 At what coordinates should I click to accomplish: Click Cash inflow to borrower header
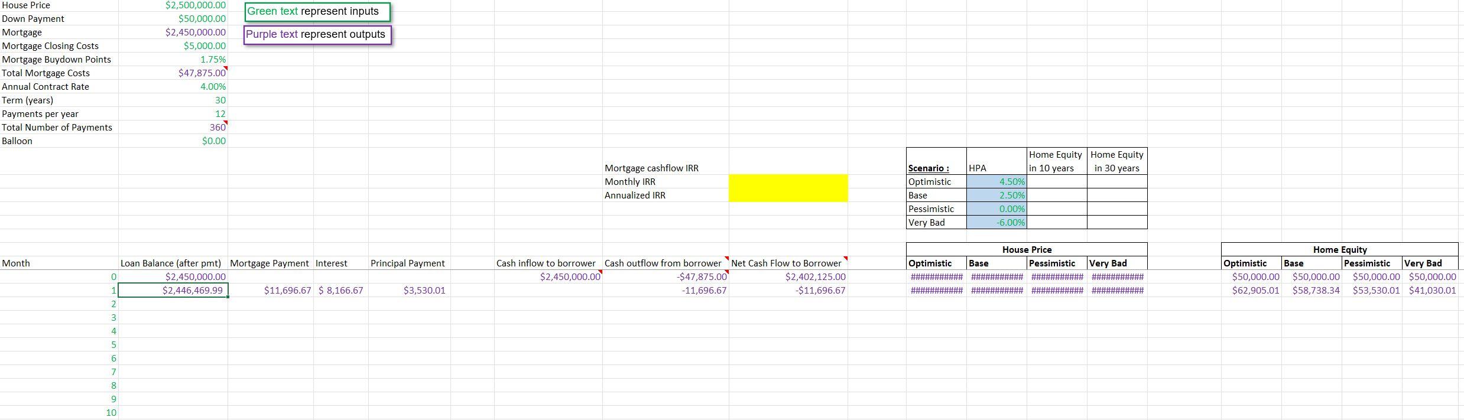546,263
